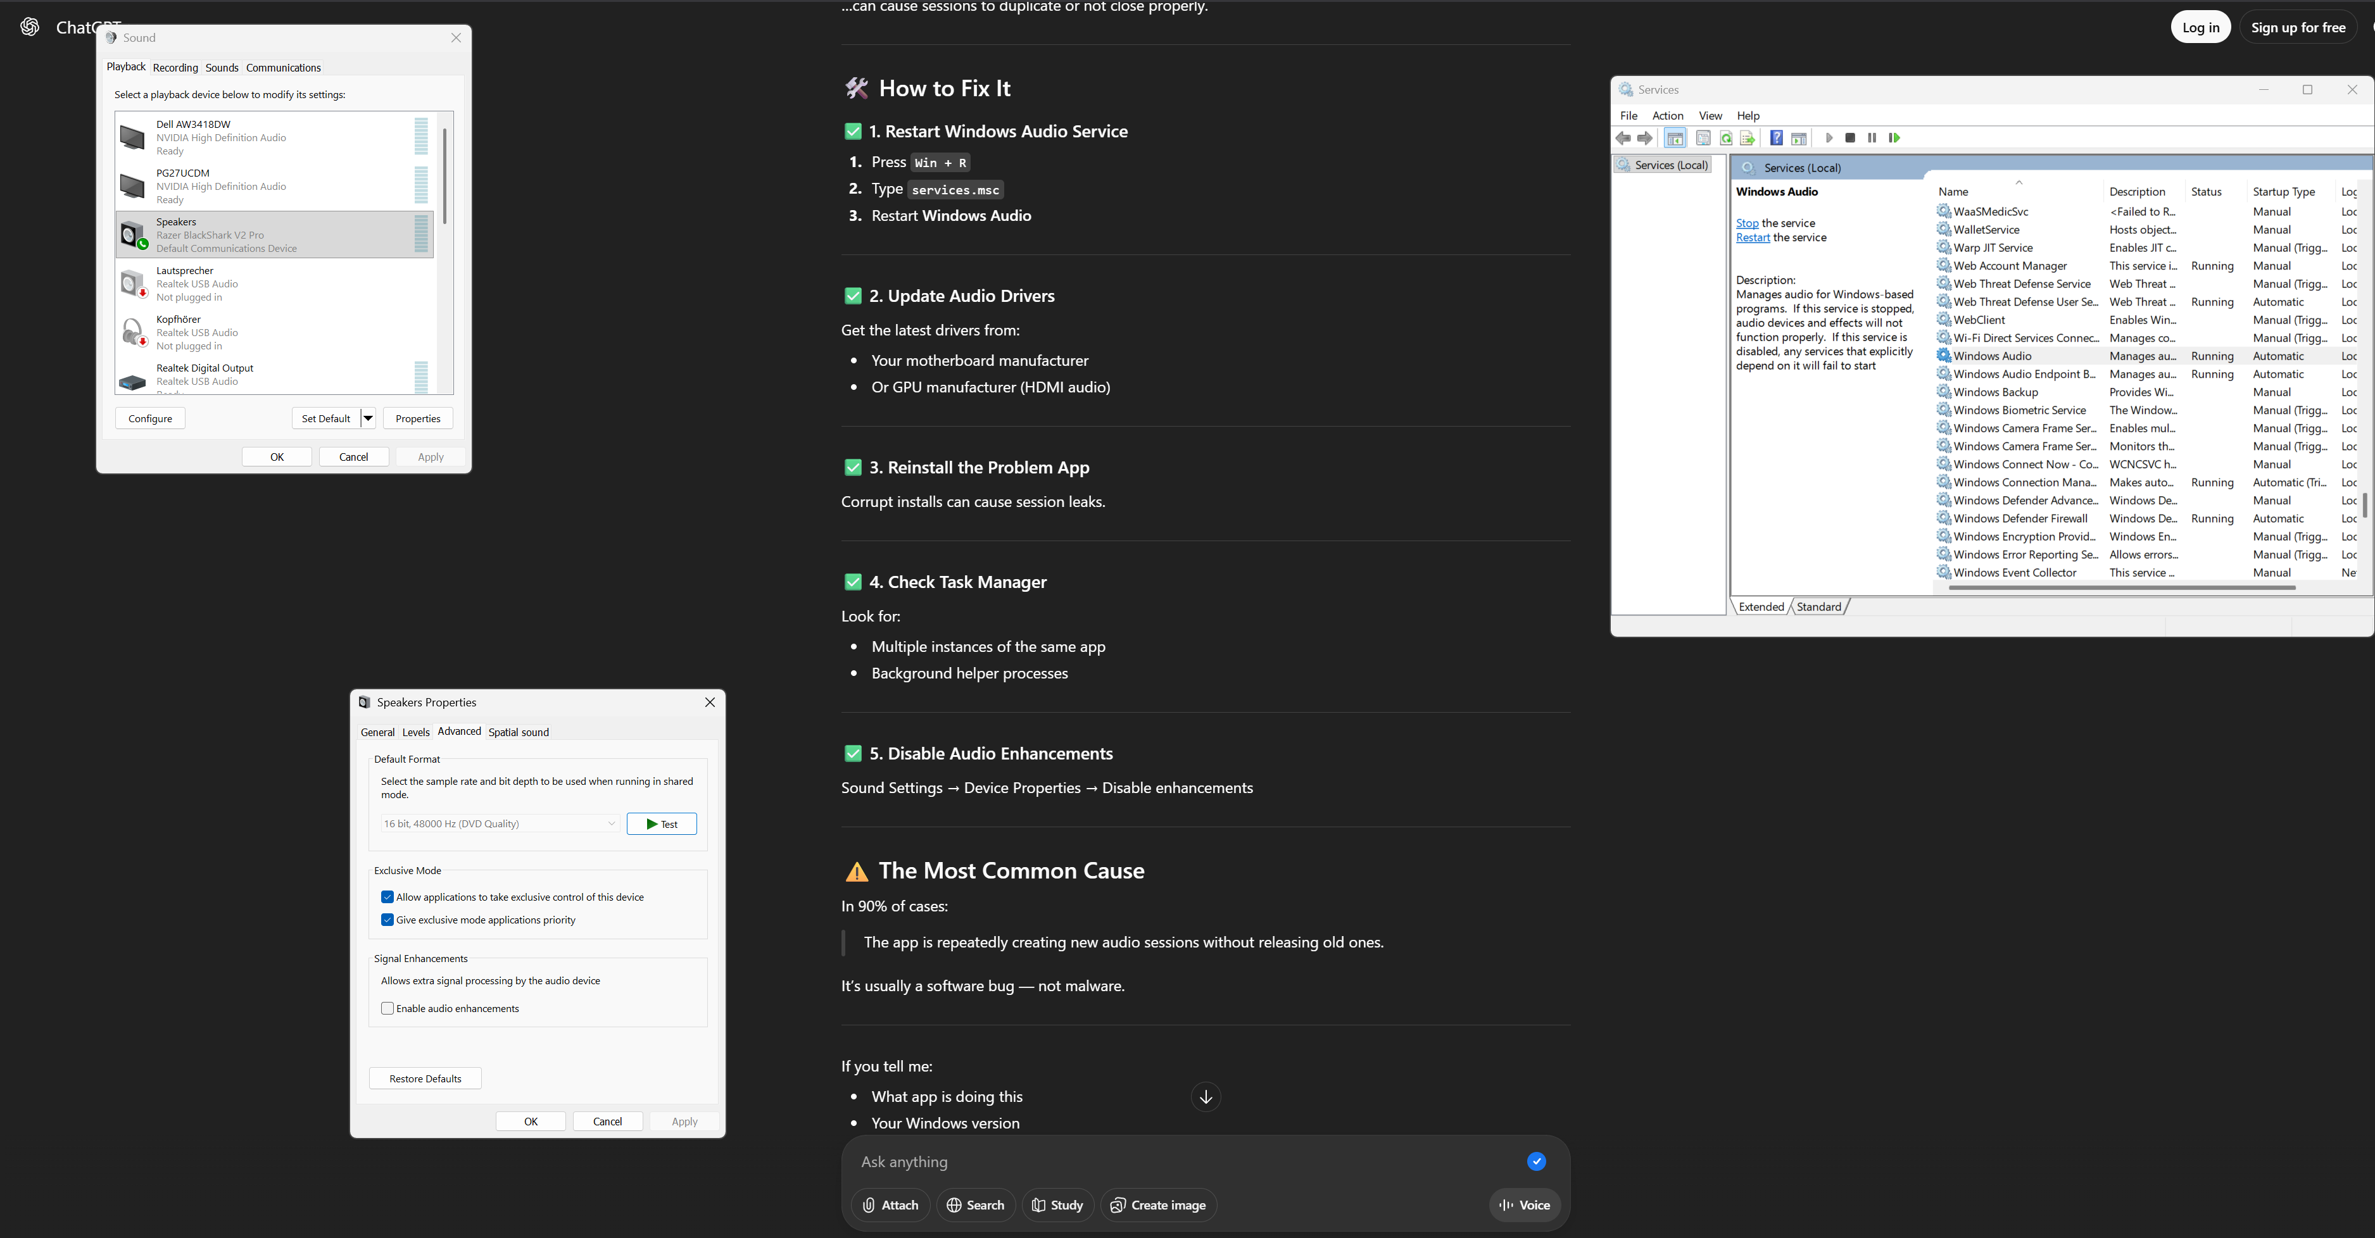
Task: Click the Pause Service toolbar icon
Action: [x=1872, y=138]
